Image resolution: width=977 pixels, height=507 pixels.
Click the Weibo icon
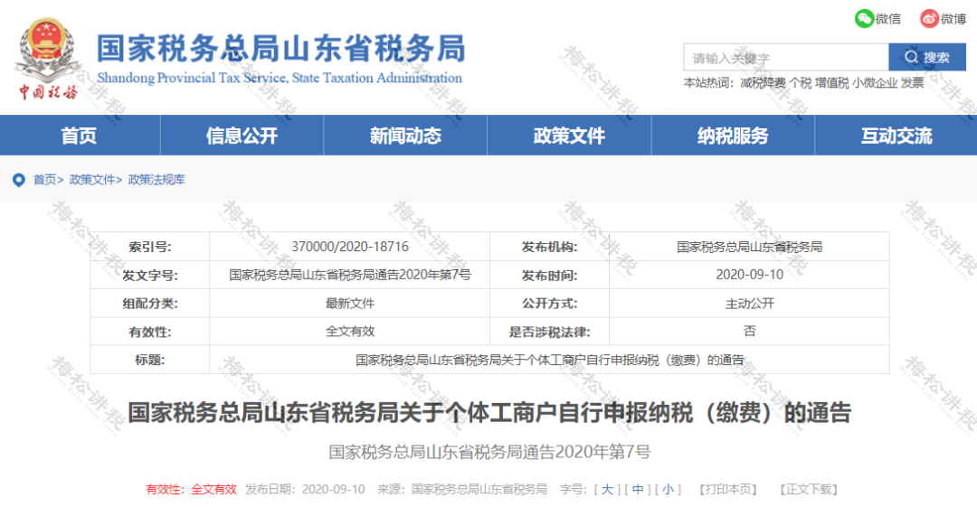click(929, 18)
